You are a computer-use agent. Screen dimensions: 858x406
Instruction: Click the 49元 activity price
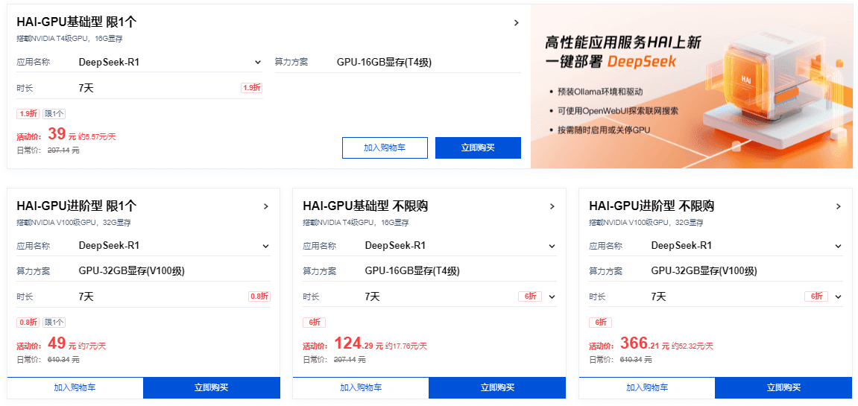pos(62,343)
